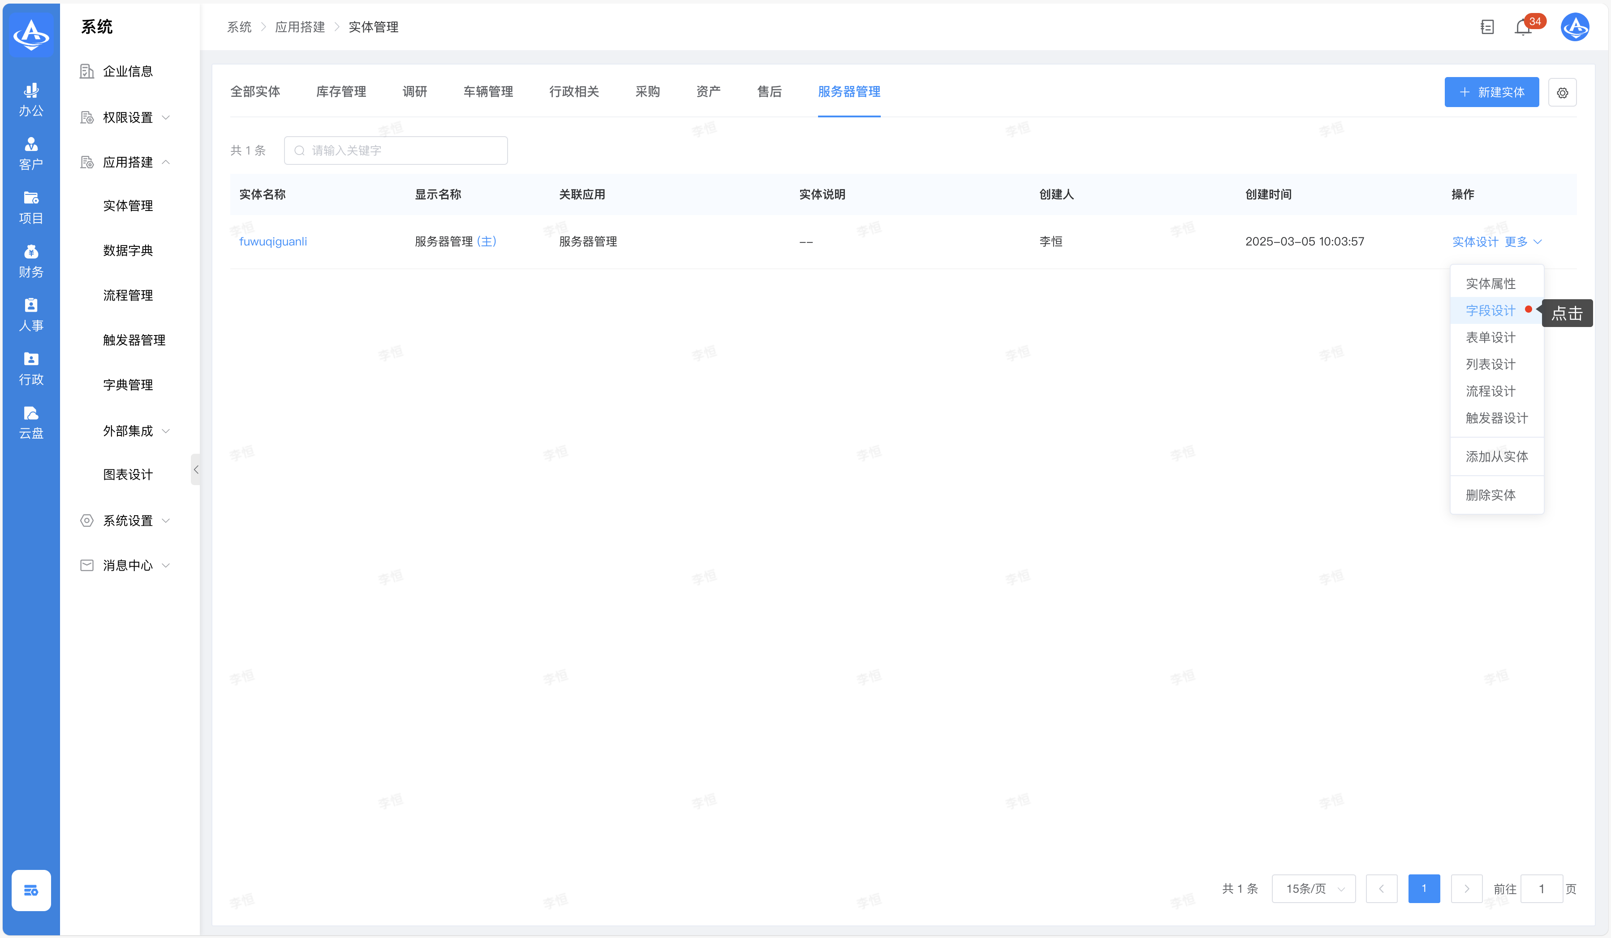The width and height of the screenshot is (1611, 938).
Task: Open the fuwuqiguanli entity link
Action: (273, 242)
